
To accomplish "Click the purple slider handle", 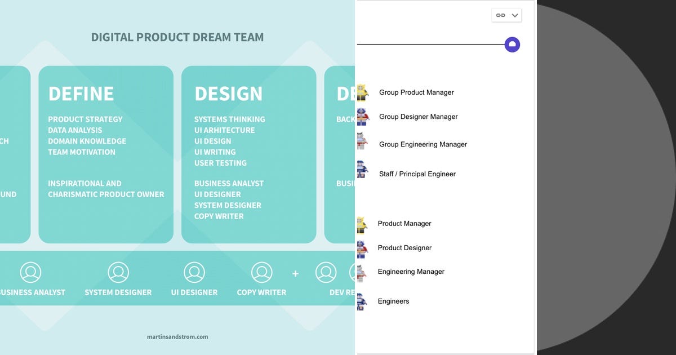I will pyautogui.click(x=512, y=44).
